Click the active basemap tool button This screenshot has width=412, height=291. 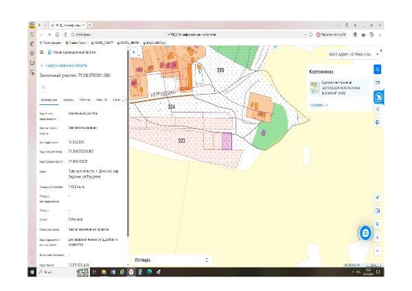tap(378, 97)
